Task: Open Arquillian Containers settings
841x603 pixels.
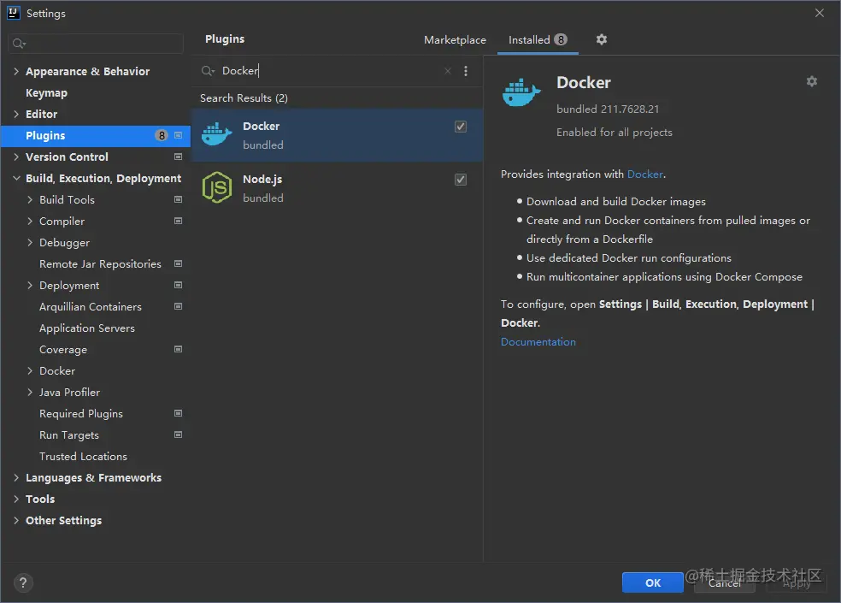Action: [91, 306]
